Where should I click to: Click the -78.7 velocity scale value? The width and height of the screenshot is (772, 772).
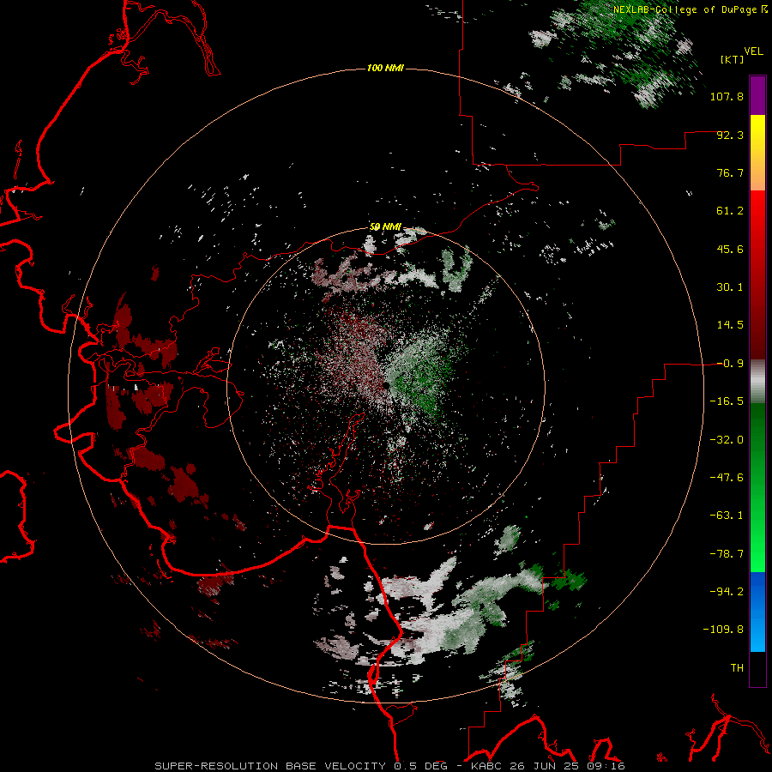(727, 554)
